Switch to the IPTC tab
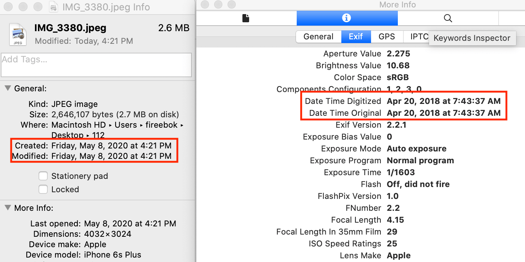 (x=419, y=36)
